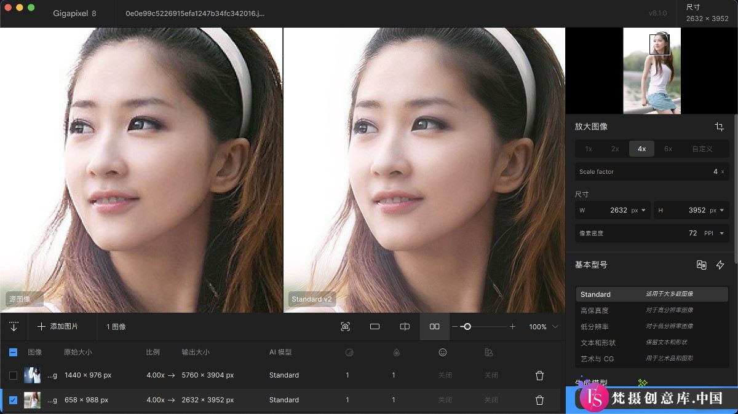Switch to single preview view icon

(x=375, y=326)
